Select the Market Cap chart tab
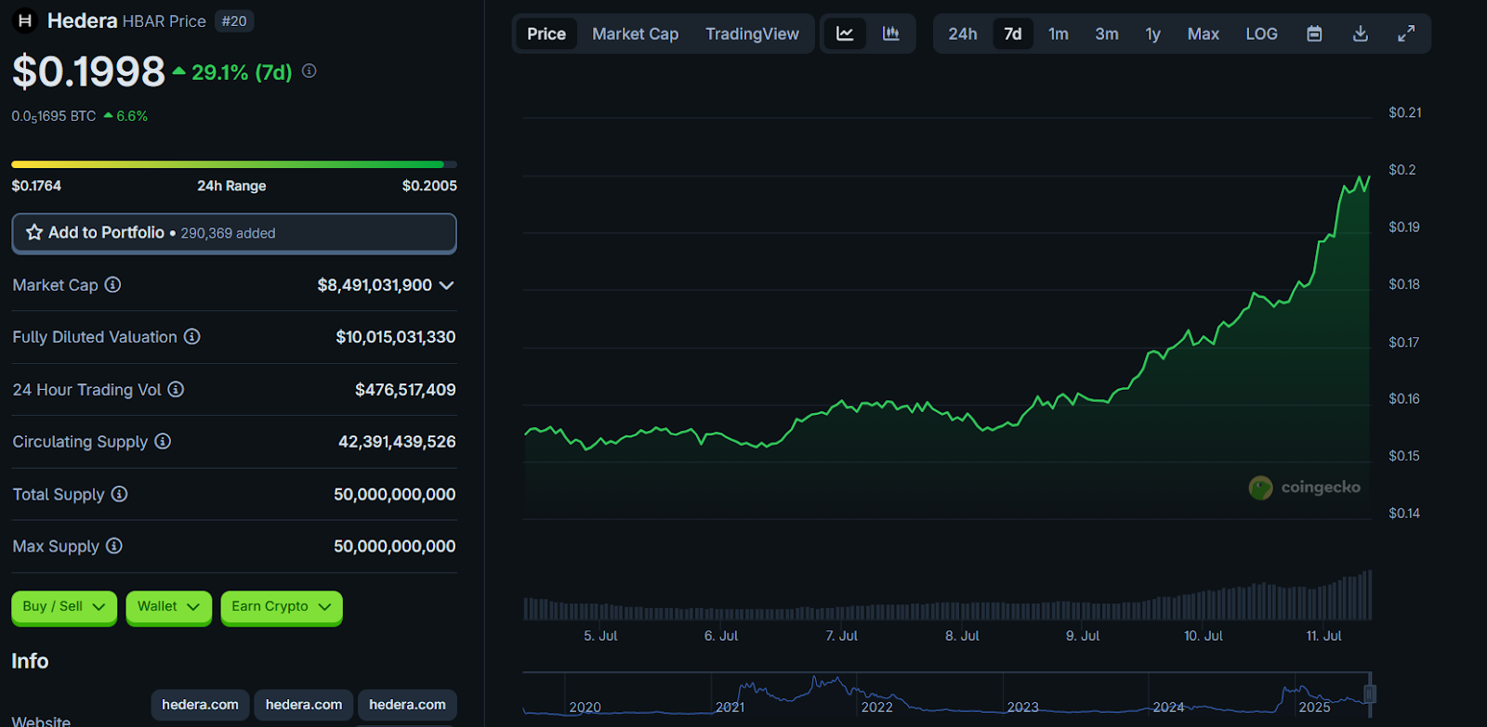The width and height of the screenshot is (1487, 727). point(636,33)
